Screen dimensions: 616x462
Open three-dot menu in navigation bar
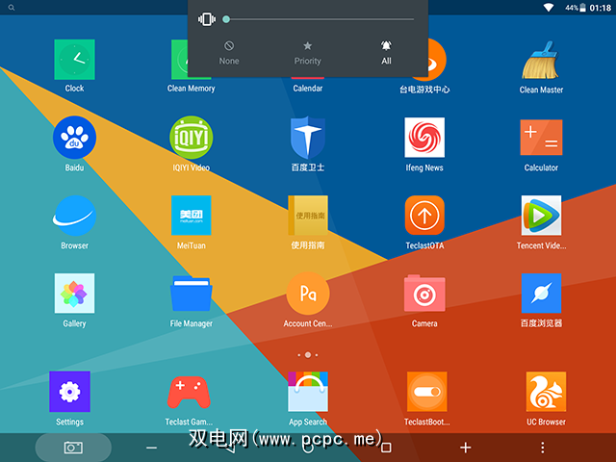coord(543,448)
